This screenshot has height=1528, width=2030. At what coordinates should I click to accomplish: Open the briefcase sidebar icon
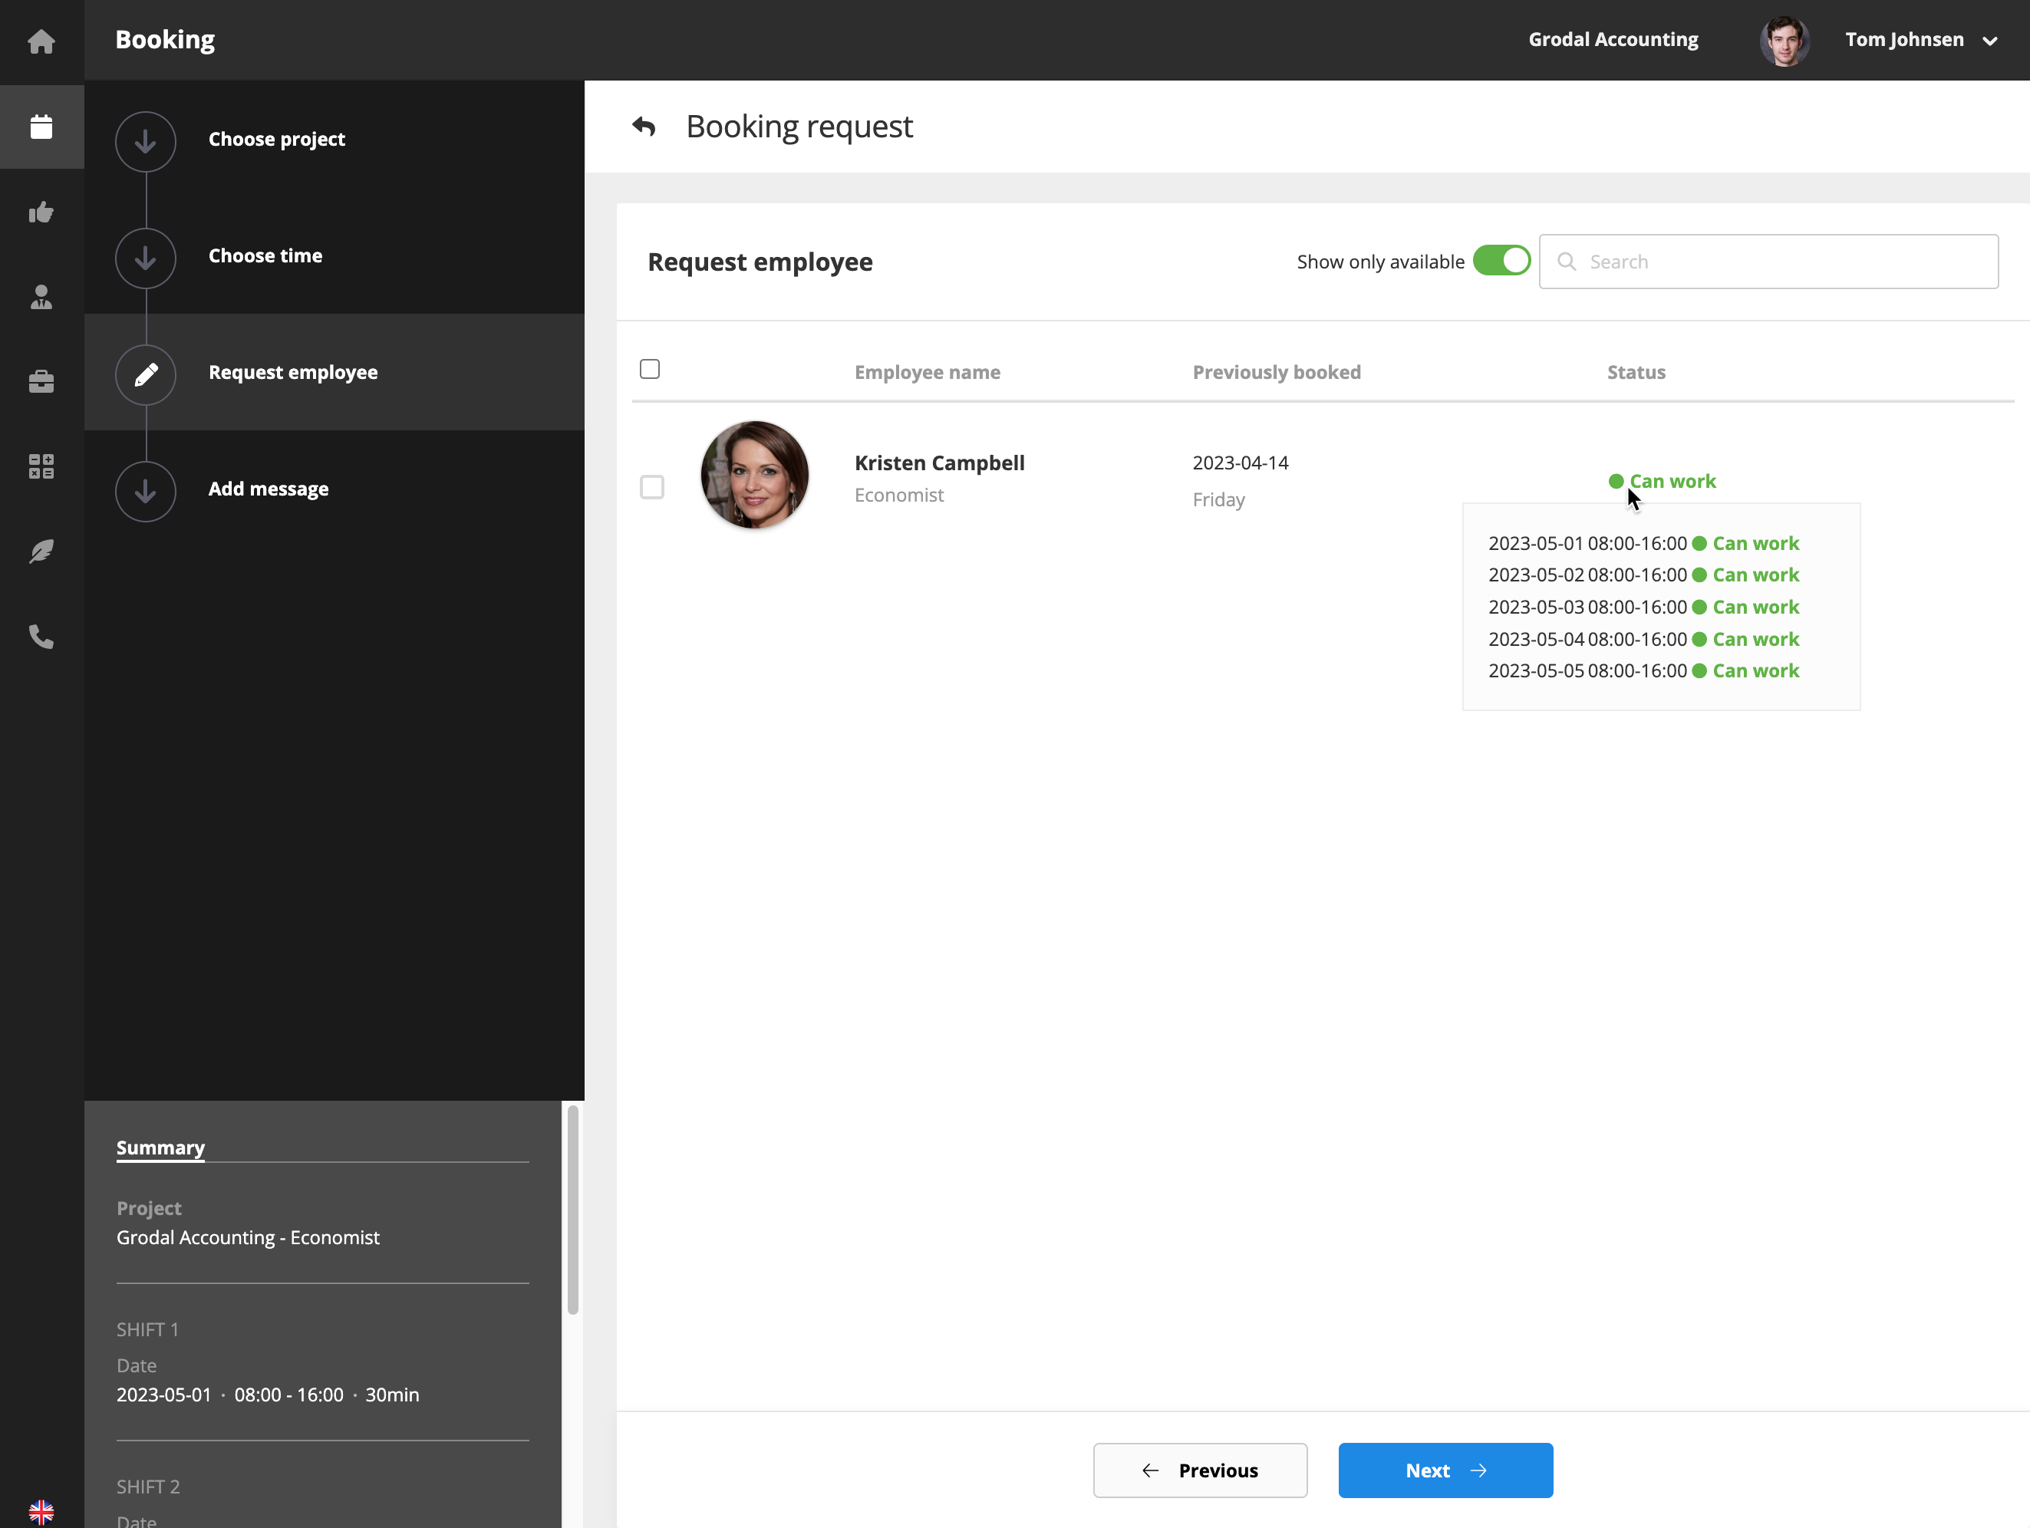(41, 381)
